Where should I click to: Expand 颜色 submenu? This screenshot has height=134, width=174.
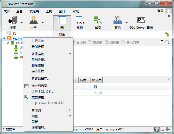pyautogui.click(x=70, y=115)
